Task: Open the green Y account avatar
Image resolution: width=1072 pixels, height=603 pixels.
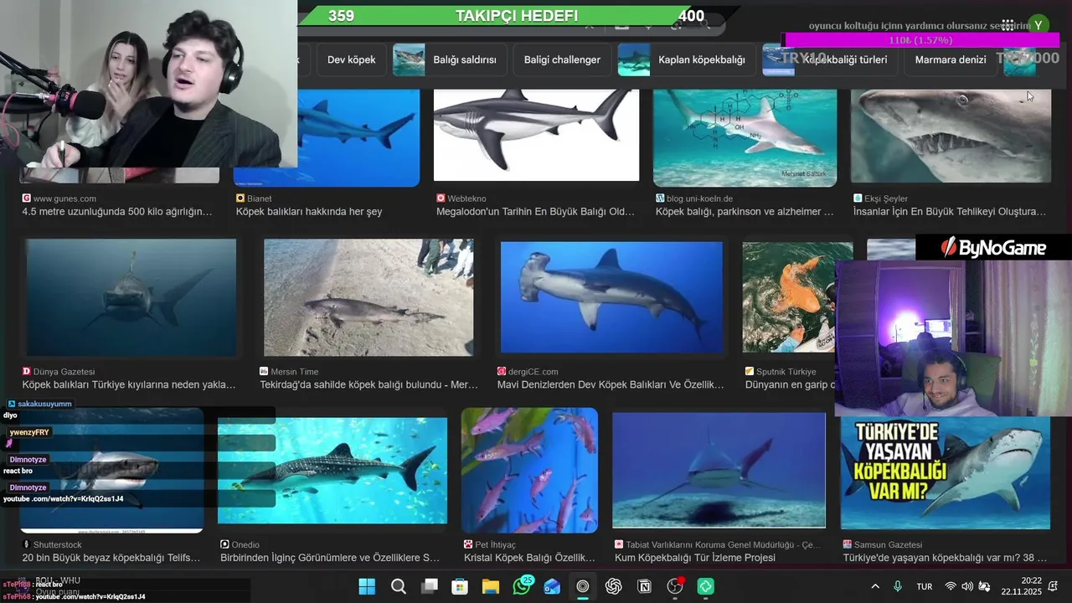Action: coord(1039,25)
